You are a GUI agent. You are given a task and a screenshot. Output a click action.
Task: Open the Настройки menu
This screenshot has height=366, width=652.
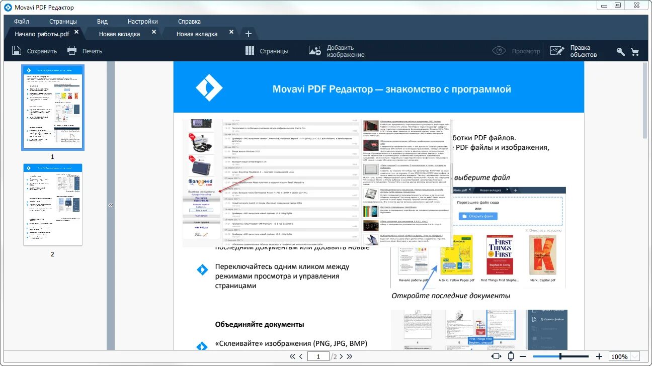pos(143,22)
